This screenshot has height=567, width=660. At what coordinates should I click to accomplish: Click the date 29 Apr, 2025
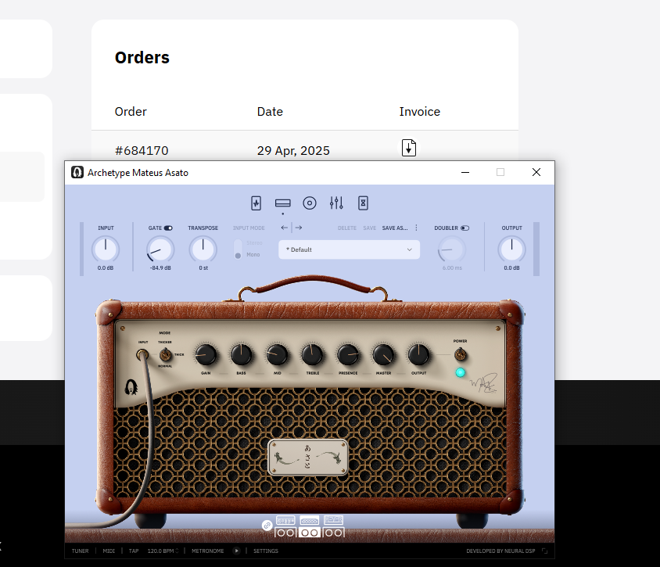point(293,151)
